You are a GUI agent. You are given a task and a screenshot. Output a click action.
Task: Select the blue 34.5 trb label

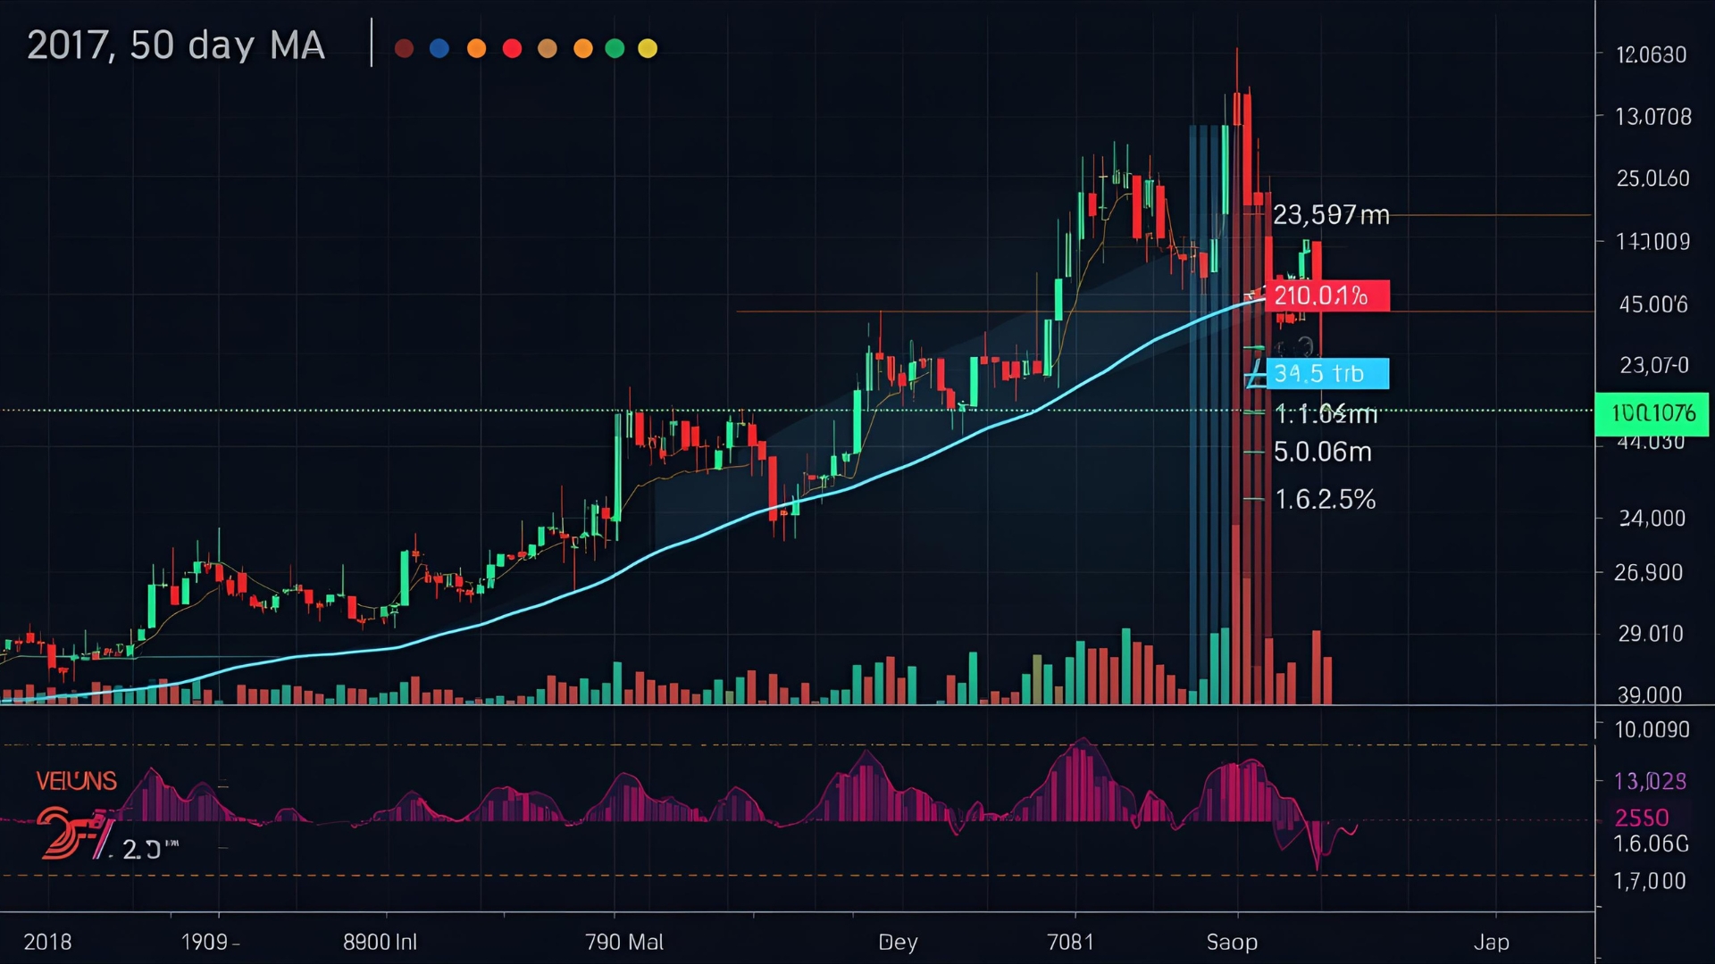pyautogui.click(x=1326, y=373)
